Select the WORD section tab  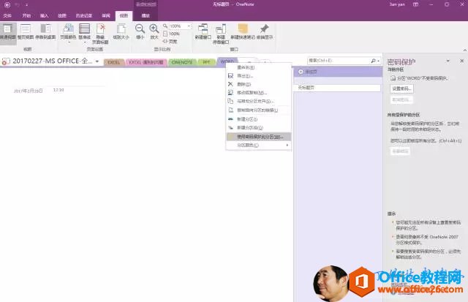pos(227,61)
